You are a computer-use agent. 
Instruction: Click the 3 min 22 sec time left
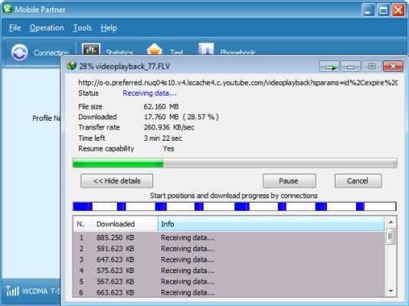[163, 138]
